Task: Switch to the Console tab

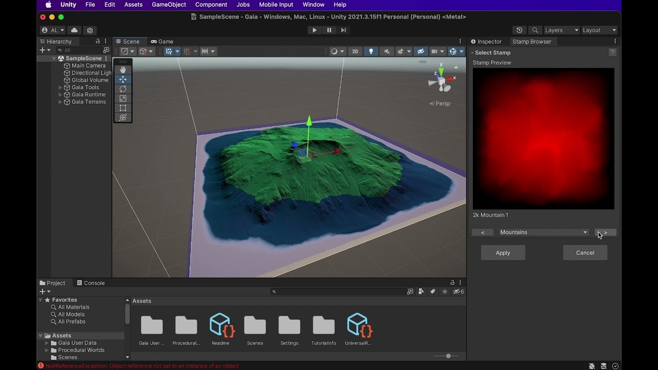Action: pyautogui.click(x=90, y=283)
